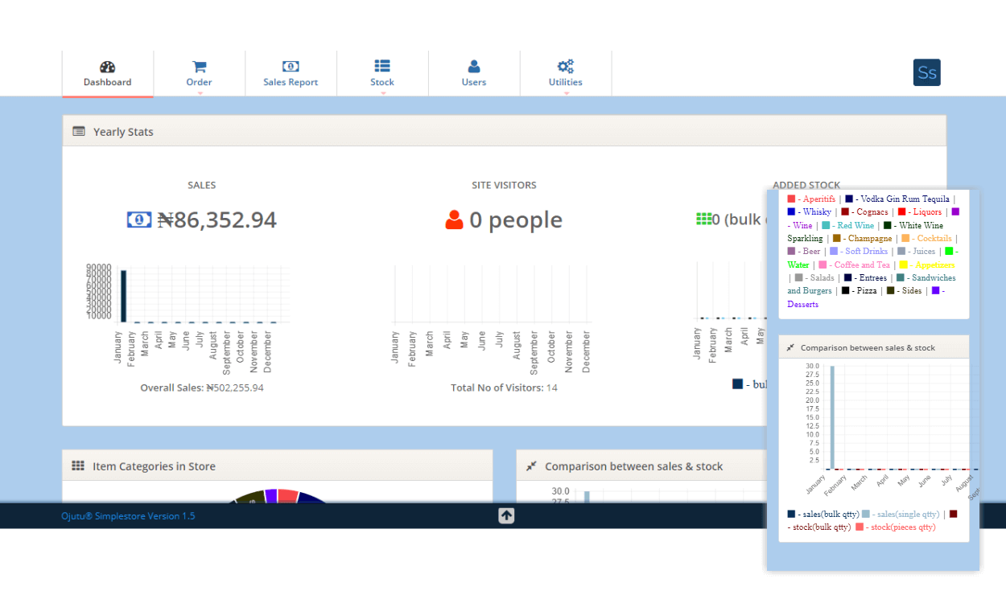Click the Stock list icon

pyautogui.click(x=382, y=67)
